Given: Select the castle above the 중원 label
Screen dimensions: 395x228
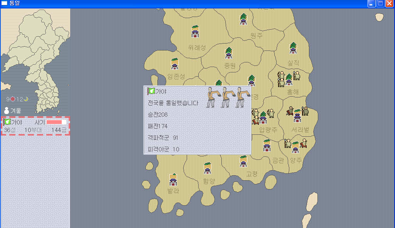Looking at the screenshot, I should click(229, 53).
